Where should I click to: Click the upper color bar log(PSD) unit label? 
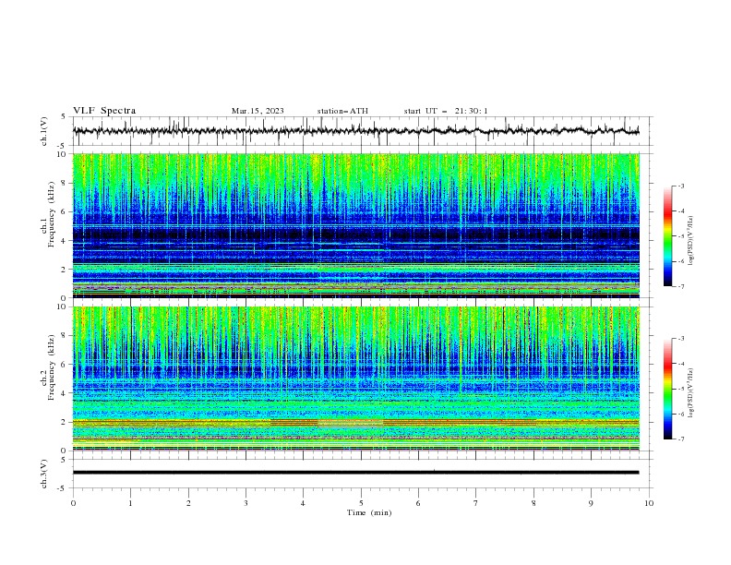691,241
